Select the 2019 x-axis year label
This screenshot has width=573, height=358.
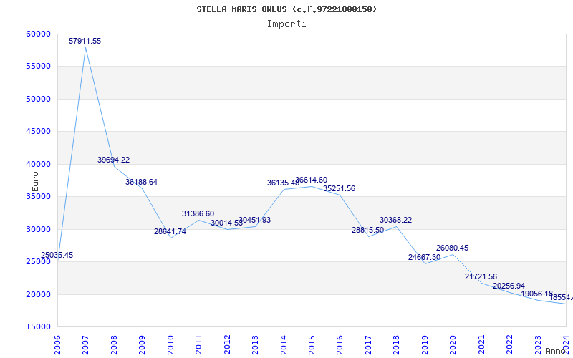[424, 344]
